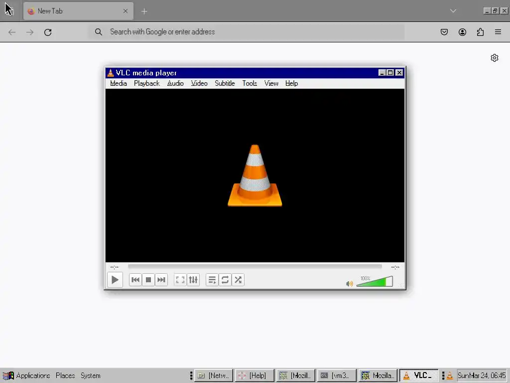The image size is (510, 383).
Task: Open the list all tabs dropdown
Action: 453,11
